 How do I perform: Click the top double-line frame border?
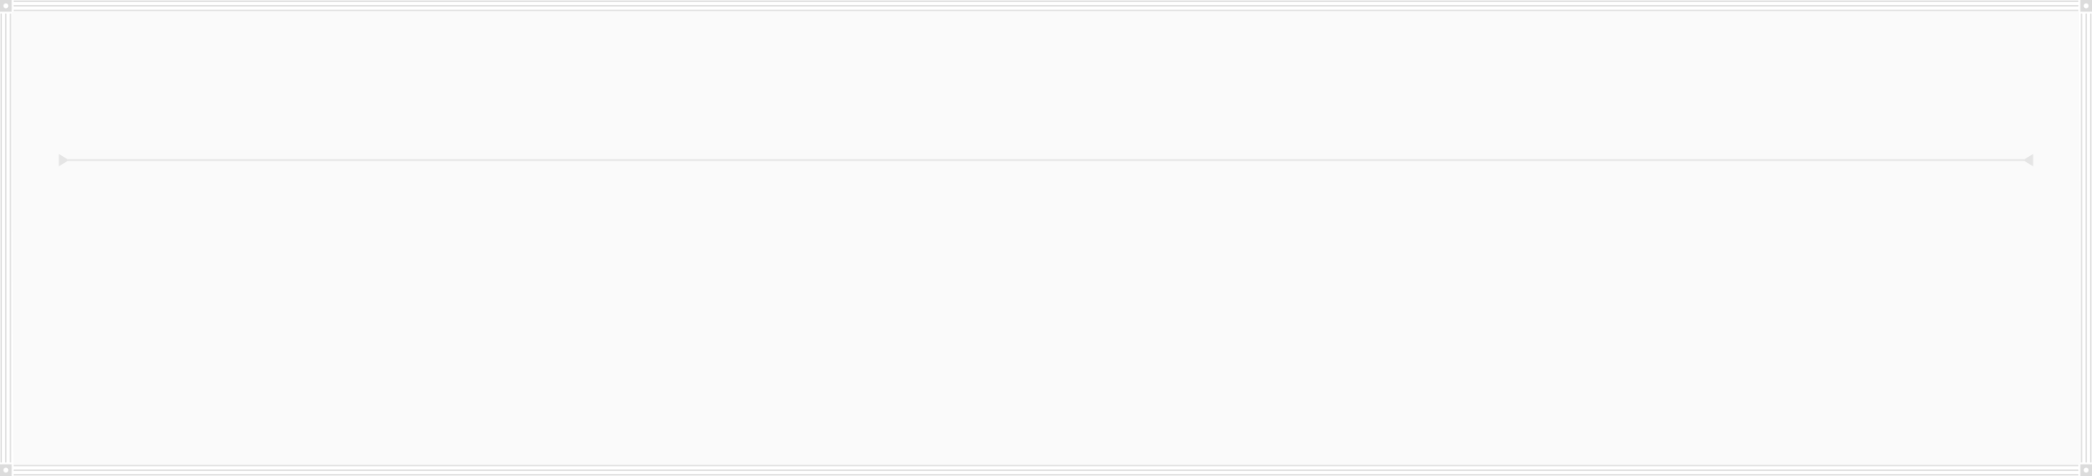click(x=1046, y=6)
